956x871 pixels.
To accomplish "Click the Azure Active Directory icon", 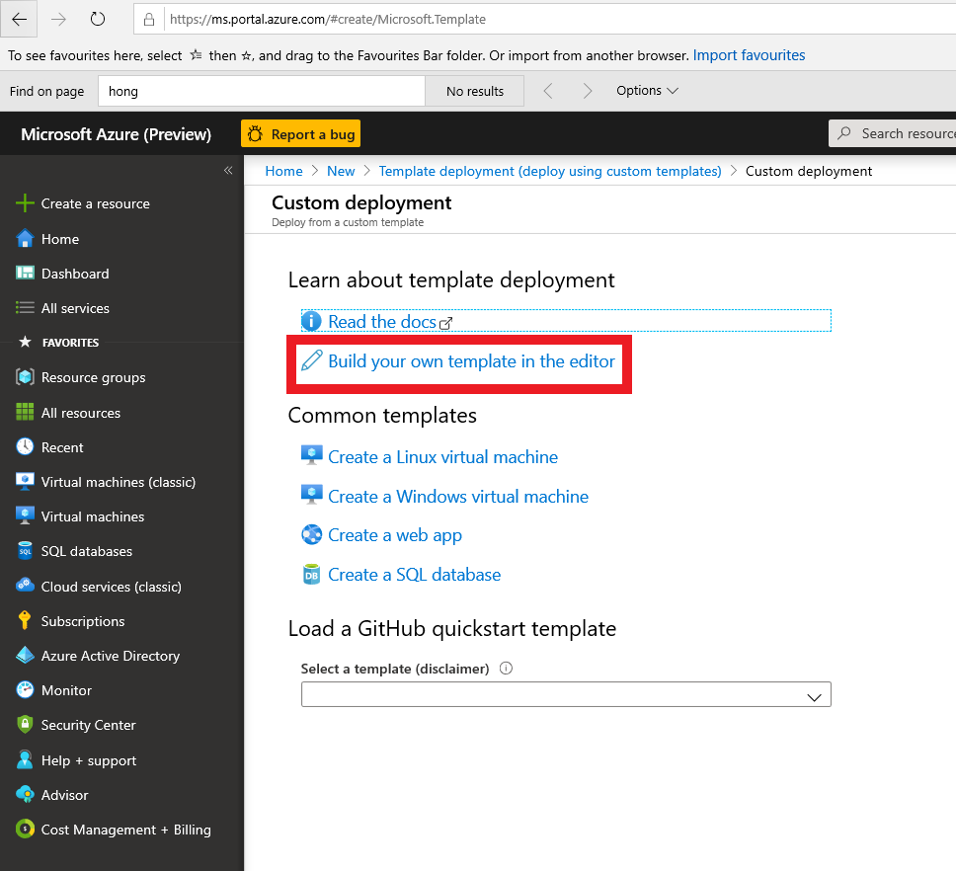I will [25, 656].
